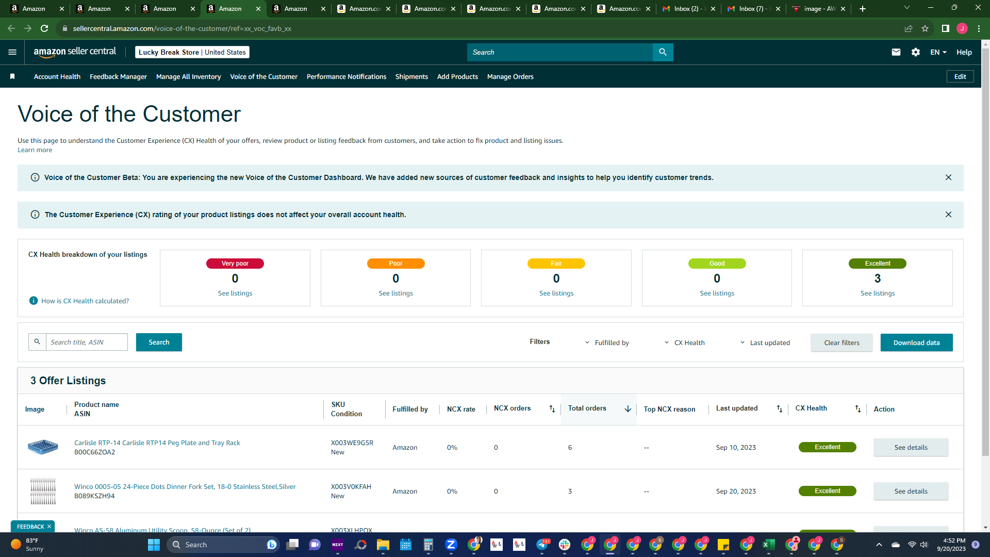Open the Chrome three-dot menu
This screenshot has width=990, height=557.
pyautogui.click(x=979, y=28)
